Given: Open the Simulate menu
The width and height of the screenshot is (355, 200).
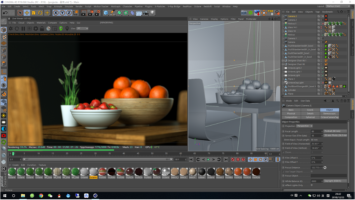Looking at the screenshot, I should [x=69, y=6].
